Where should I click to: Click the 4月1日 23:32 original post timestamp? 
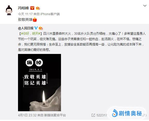coord(27,115)
